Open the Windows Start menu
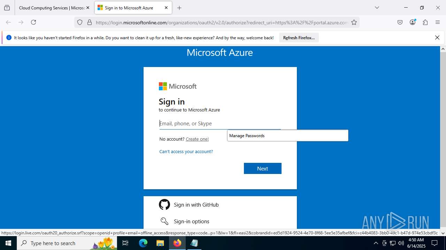 point(8,243)
